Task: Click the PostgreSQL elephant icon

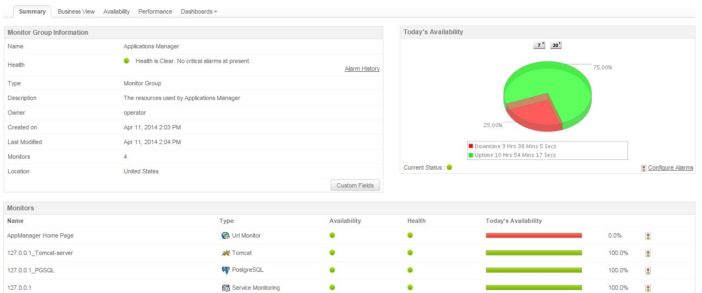Action: [225, 270]
